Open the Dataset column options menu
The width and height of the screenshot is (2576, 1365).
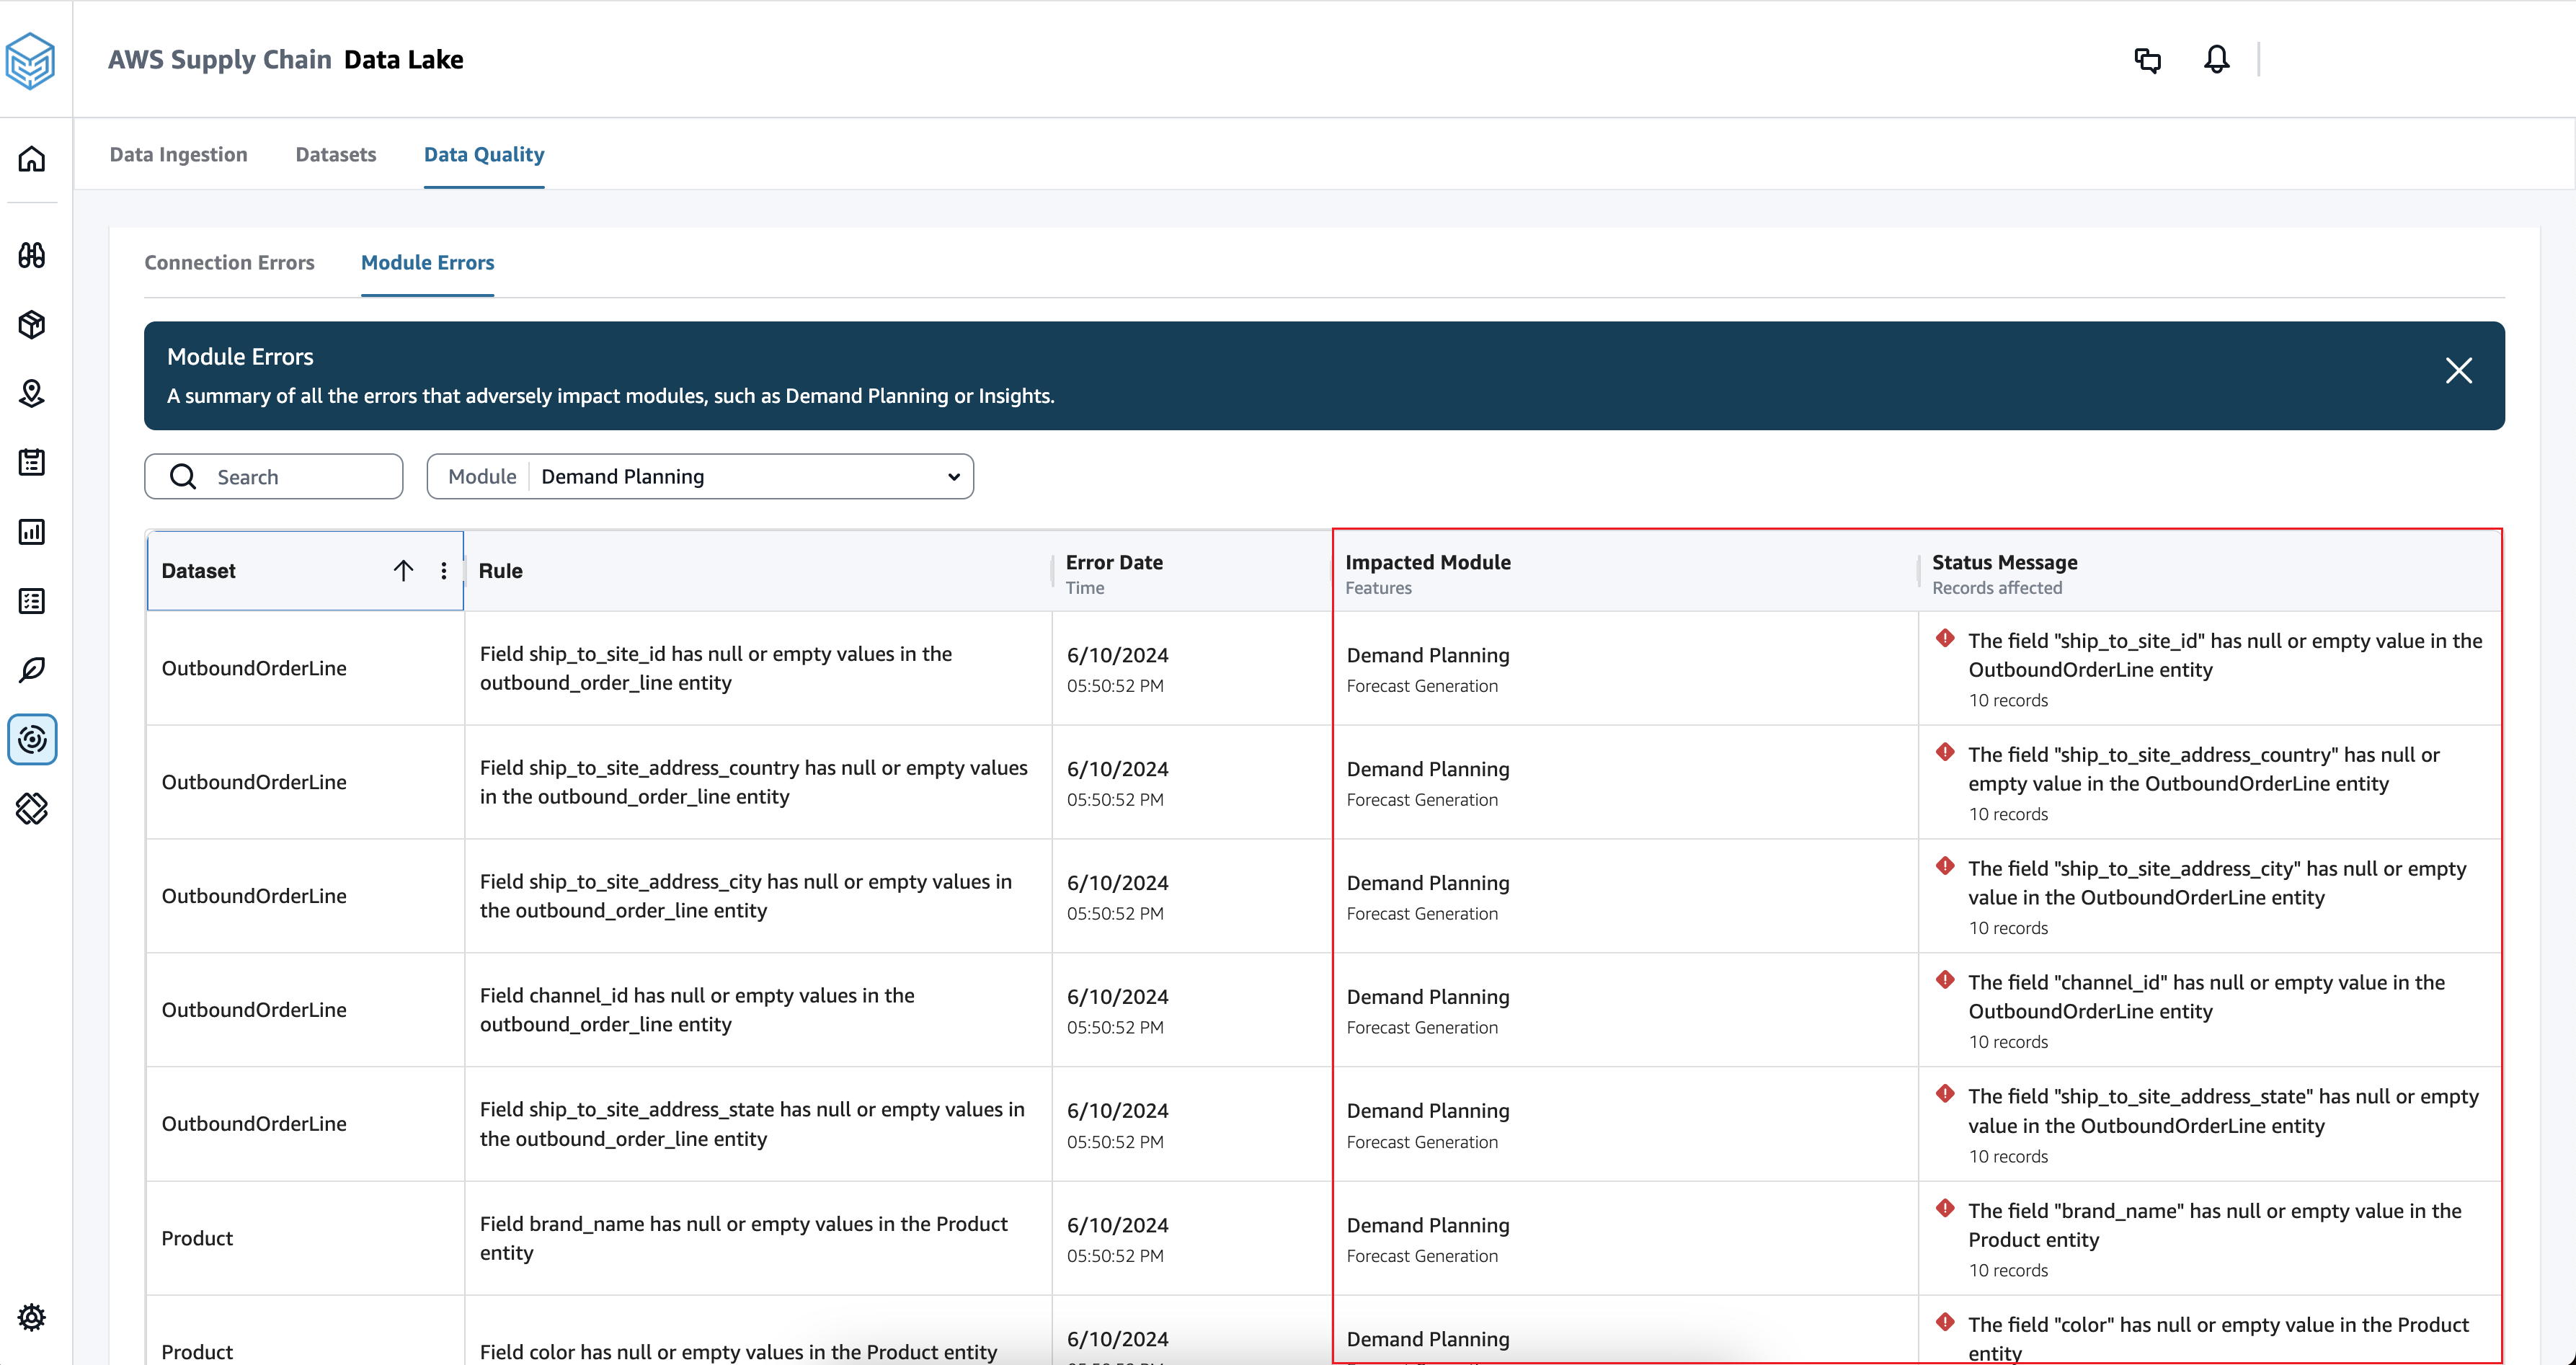(x=444, y=571)
